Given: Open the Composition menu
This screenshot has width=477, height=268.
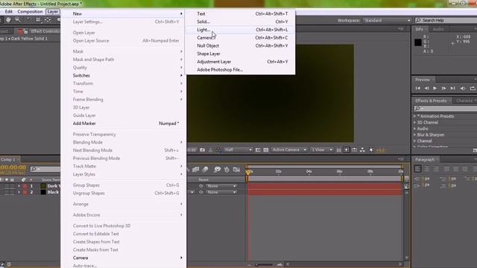Looking at the screenshot, I should coord(30,12).
